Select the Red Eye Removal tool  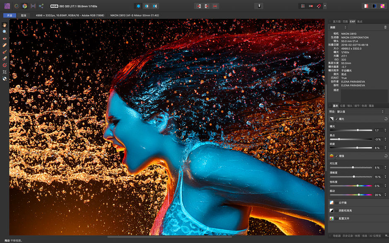[x=4, y=38]
